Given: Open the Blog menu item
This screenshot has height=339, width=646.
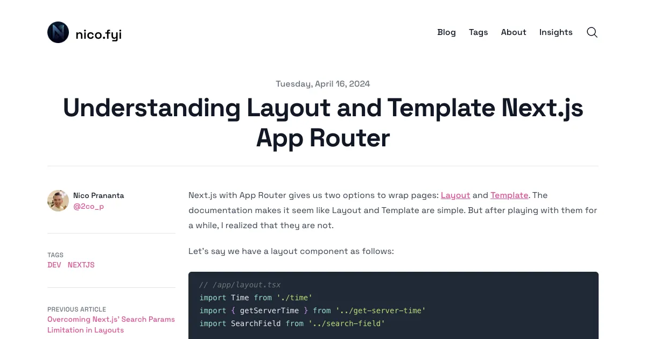Looking at the screenshot, I should coord(446,32).
